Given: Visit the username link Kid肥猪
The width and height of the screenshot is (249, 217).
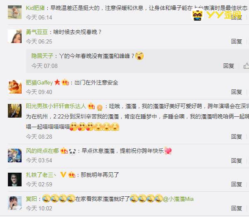Looking at the screenshot, I should [x=35, y=8].
